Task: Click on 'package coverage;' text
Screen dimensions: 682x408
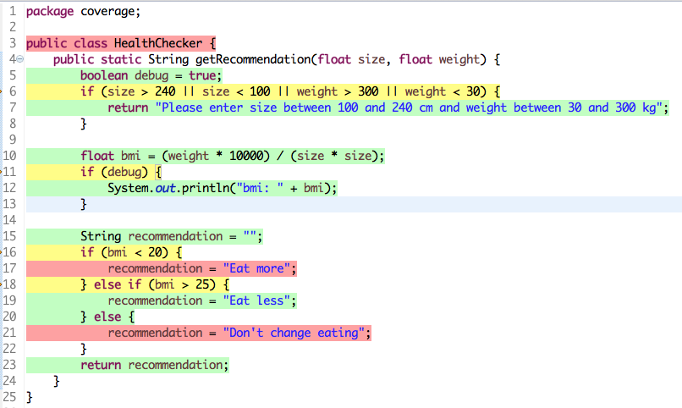Action: pos(84,11)
